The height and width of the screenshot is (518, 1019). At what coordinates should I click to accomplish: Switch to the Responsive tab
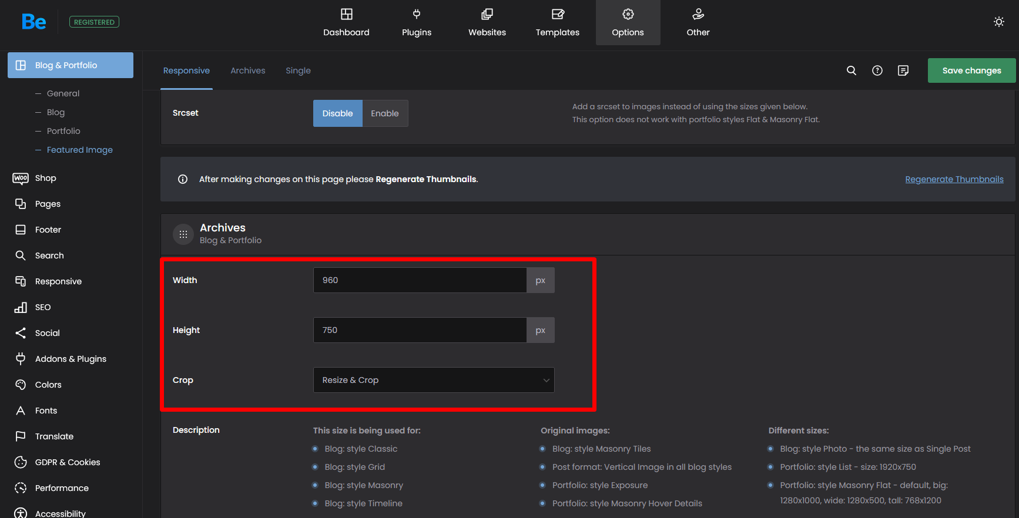click(186, 70)
